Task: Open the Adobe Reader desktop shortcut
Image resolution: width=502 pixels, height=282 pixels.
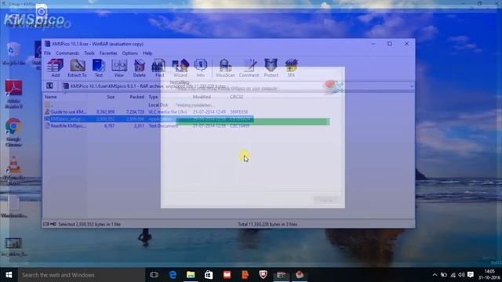Action: (13, 94)
